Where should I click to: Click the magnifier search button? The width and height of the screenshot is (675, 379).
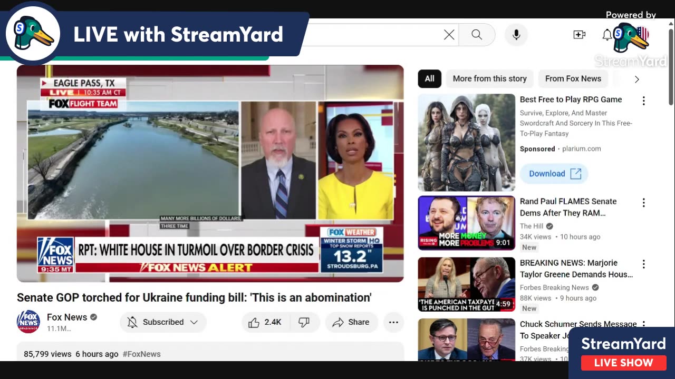coord(477,35)
